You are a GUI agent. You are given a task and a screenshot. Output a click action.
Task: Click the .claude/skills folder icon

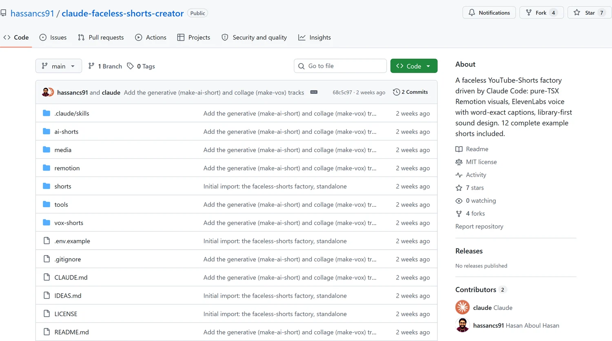coord(47,113)
